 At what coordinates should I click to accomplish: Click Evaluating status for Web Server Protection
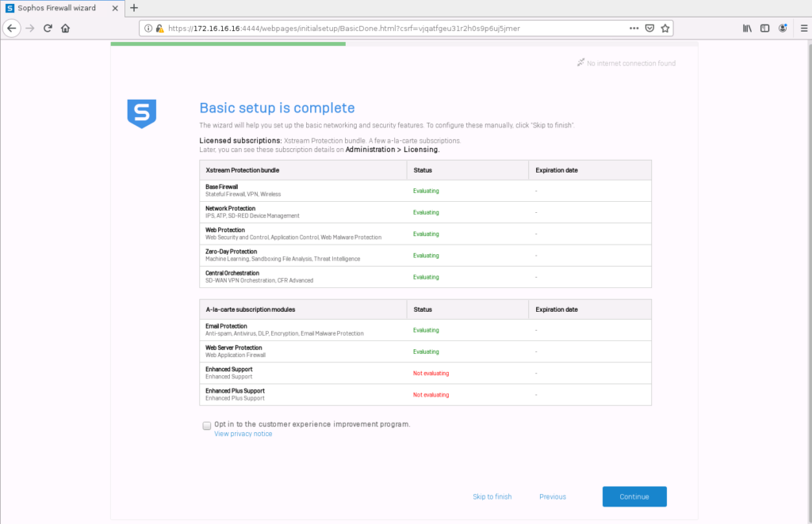(426, 352)
